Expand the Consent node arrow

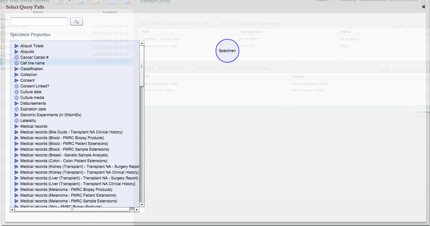pos(17,80)
